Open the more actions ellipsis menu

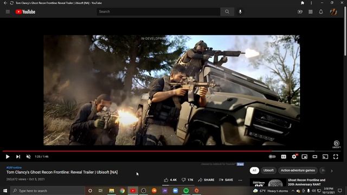click(x=240, y=180)
